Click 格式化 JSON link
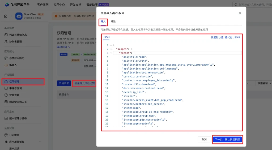This screenshot has height=150, width=272. [x=232, y=37]
